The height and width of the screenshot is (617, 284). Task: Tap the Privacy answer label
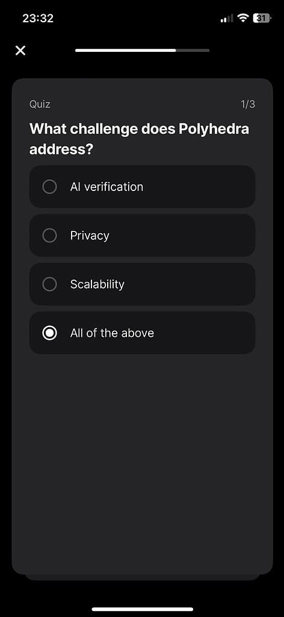90,236
